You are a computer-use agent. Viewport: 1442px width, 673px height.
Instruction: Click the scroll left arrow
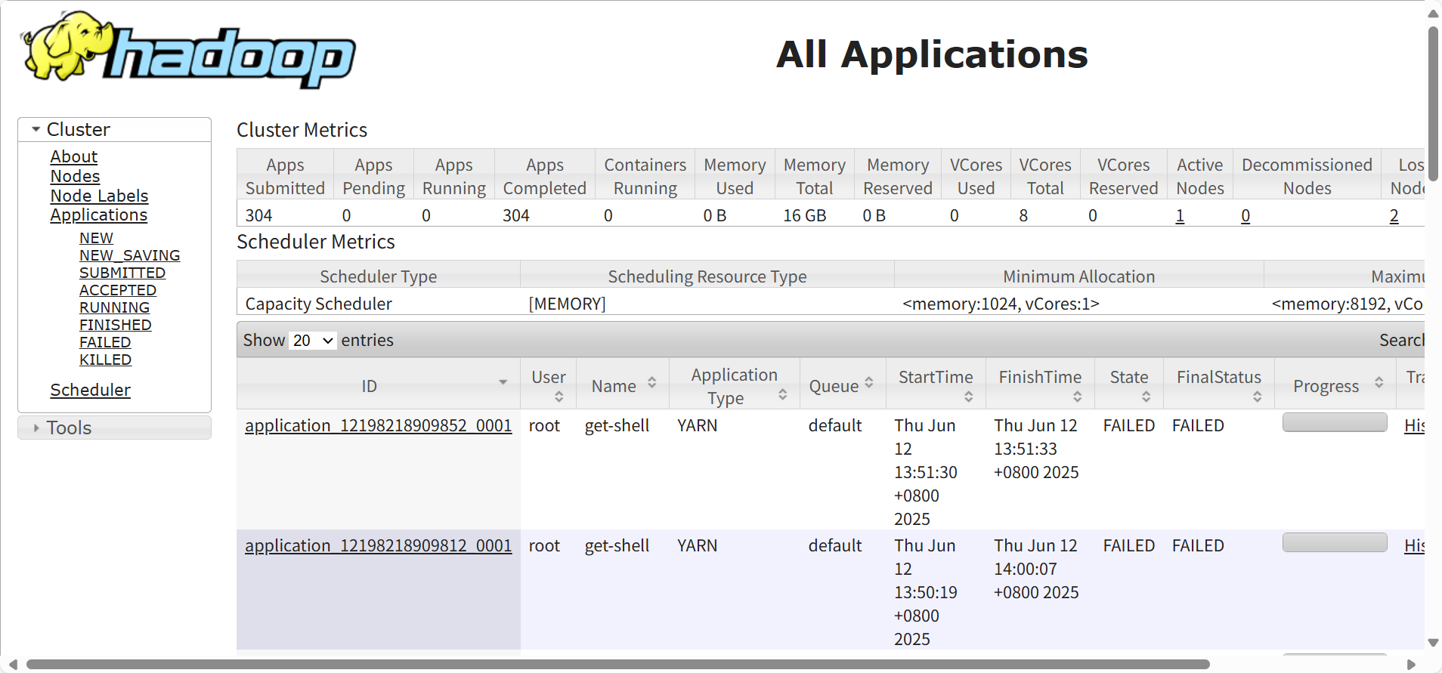[x=13, y=665]
